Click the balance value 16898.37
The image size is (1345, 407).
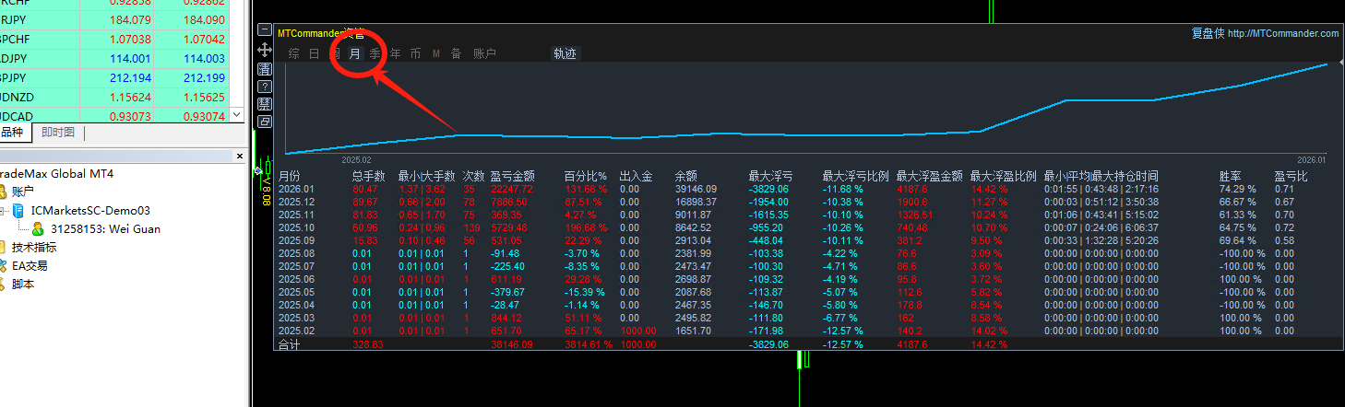click(x=696, y=202)
